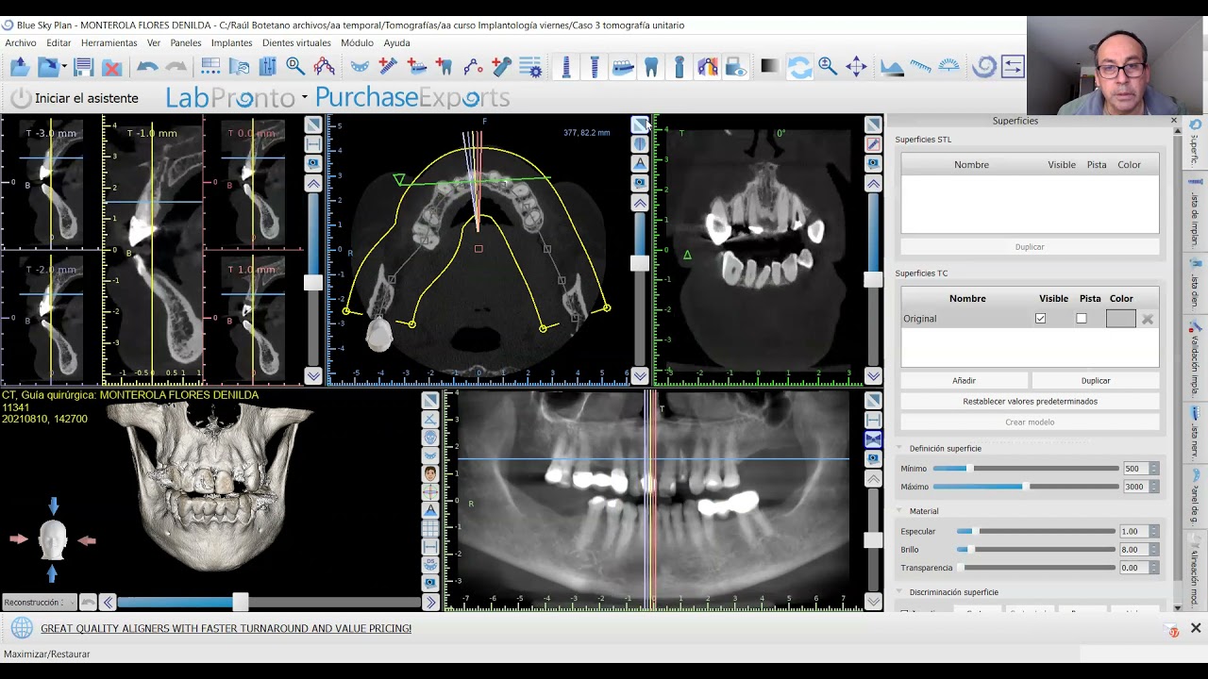Open the Great Quality Aligners advertisement link
The width and height of the screenshot is (1208, 679).
point(226,628)
